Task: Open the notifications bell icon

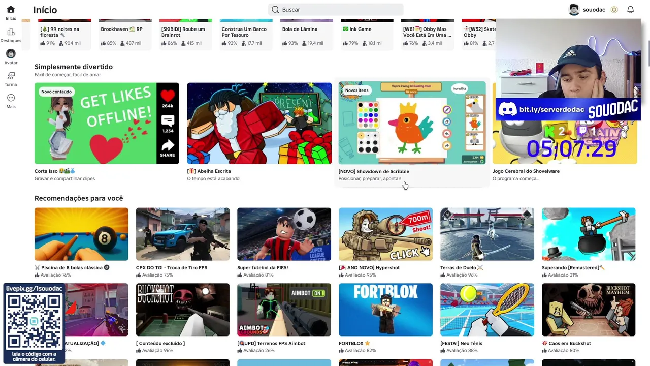Action: pos(630,10)
